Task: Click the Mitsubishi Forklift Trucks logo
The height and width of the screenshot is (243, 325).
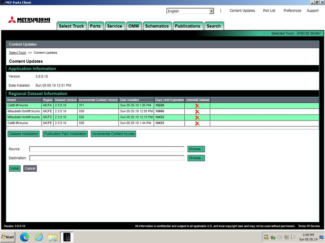Action: 29,20
